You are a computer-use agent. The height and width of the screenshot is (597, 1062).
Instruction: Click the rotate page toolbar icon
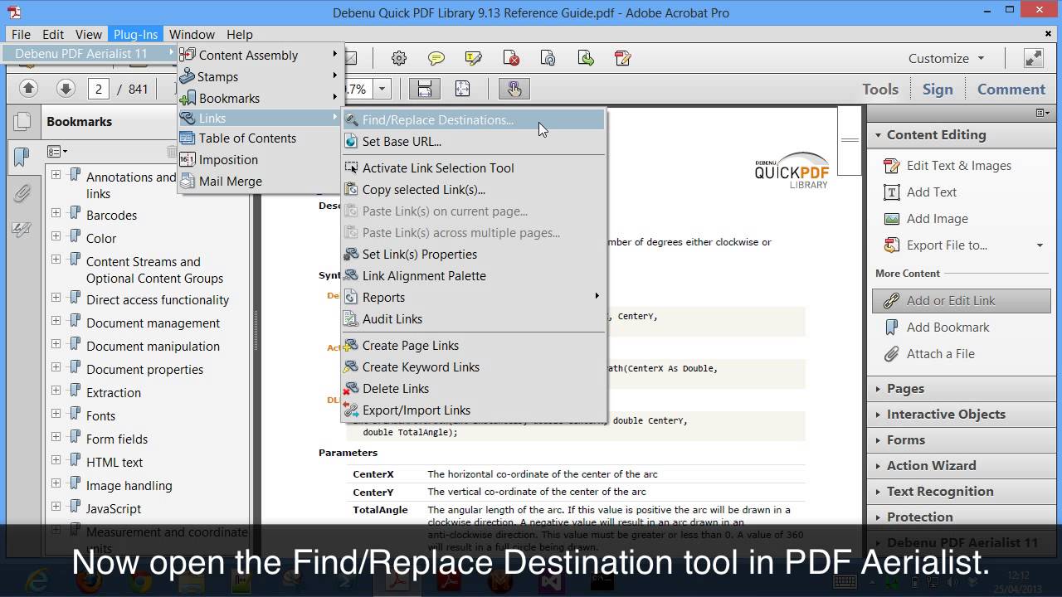point(548,58)
